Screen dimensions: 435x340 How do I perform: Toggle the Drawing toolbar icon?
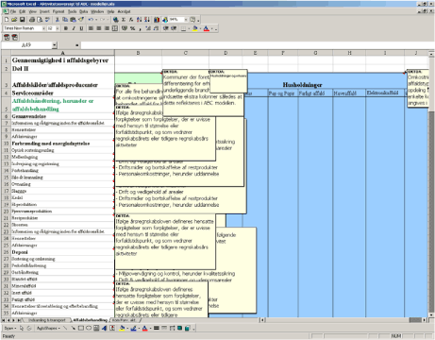[x=165, y=20]
